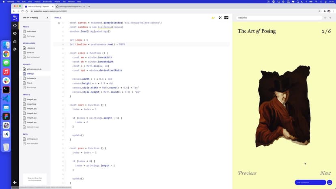Click the yellow warning indicator

click(213, 18)
